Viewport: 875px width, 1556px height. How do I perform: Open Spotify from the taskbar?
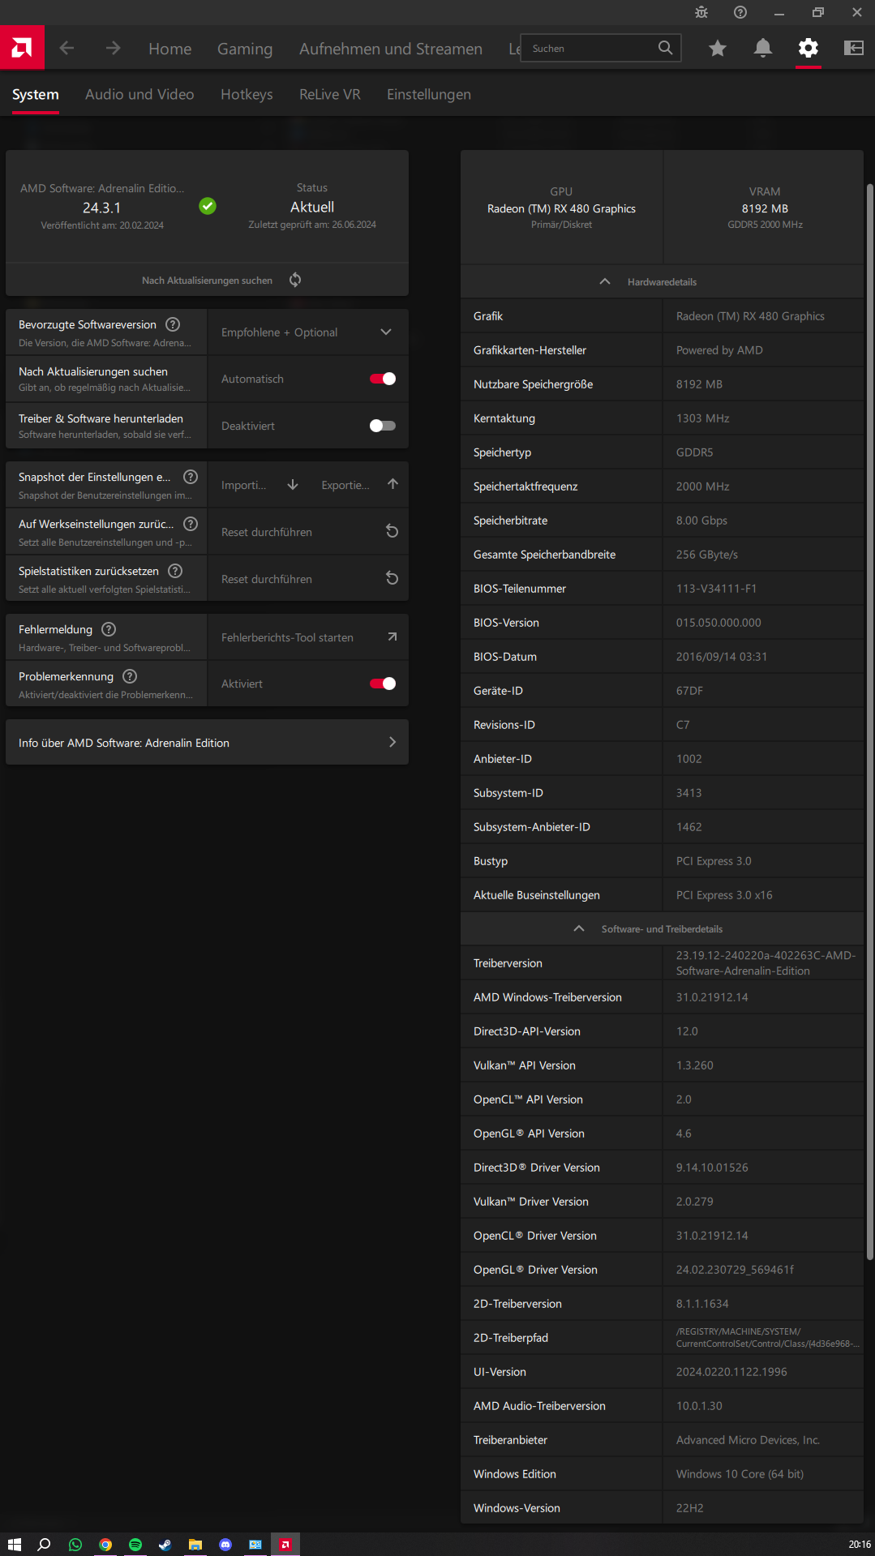coord(135,1545)
